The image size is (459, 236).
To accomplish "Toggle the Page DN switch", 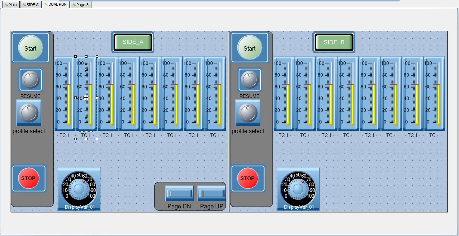I will point(179,194).
